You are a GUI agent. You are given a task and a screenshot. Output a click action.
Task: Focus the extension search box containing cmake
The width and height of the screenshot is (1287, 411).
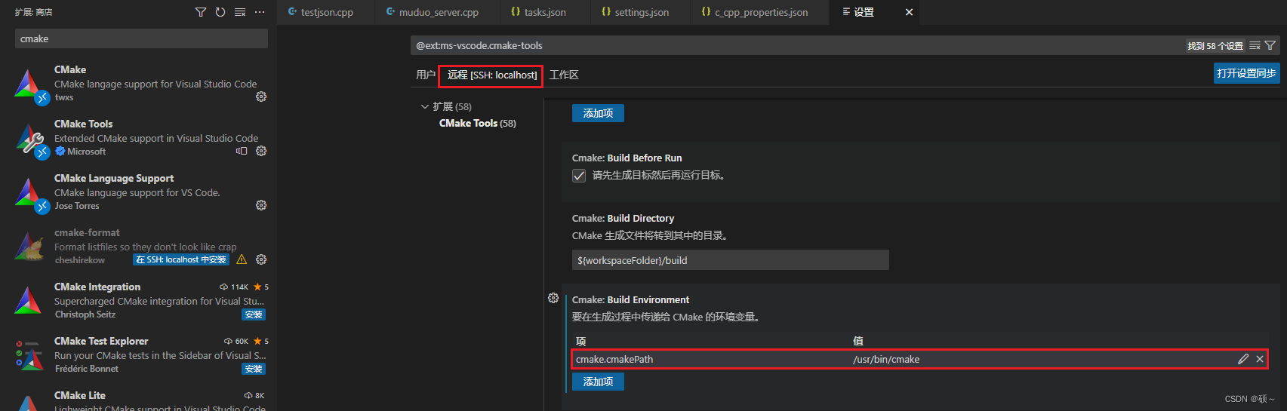tap(141, 38)
